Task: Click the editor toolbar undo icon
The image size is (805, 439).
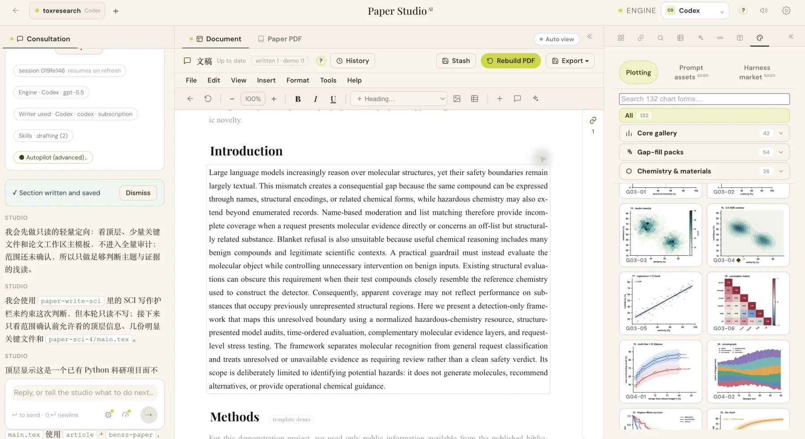Action: [208, 99]
